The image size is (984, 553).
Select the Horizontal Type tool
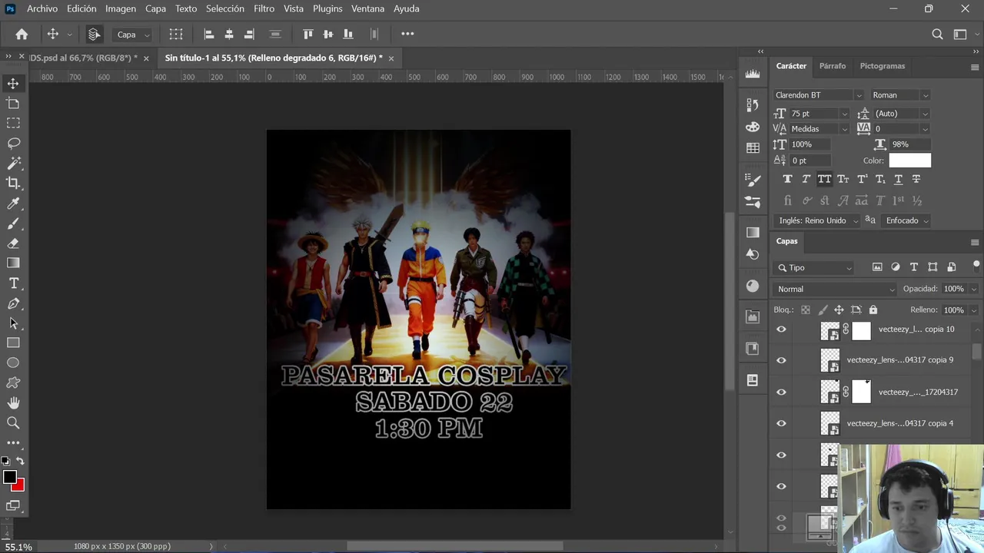tap(13, 283)
